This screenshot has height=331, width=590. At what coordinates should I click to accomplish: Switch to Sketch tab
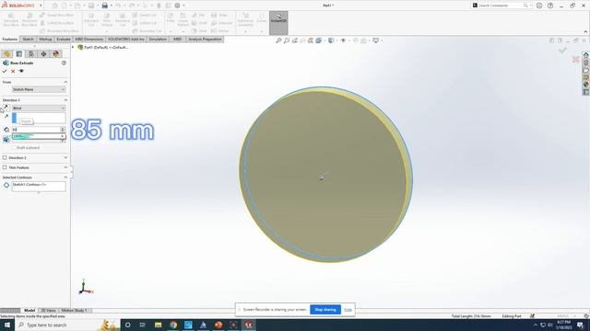[28, 40]
